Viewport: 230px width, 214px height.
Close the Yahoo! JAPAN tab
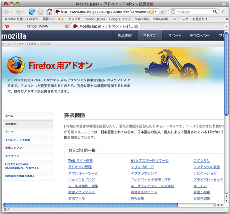click(x=67, y=26)
